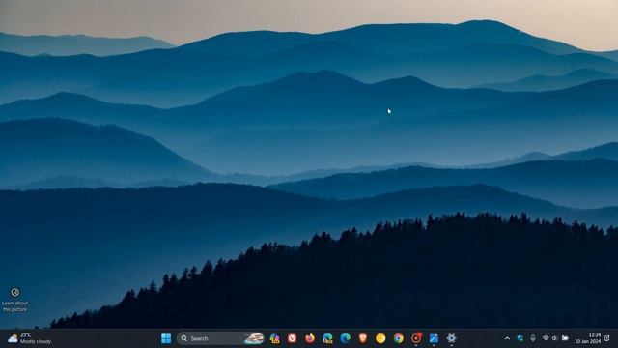
Task: Click the Edge icon in system tray
Action: pos(520,338)
